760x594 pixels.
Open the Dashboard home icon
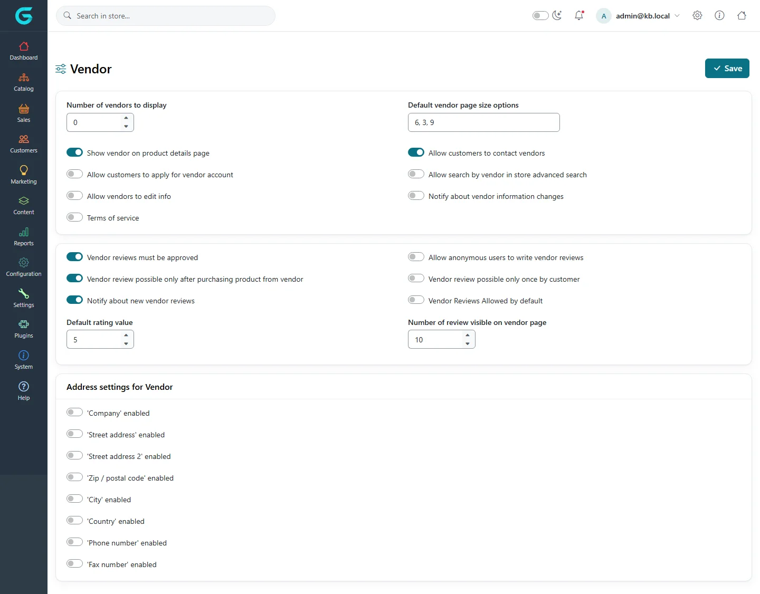pos(24,46)
